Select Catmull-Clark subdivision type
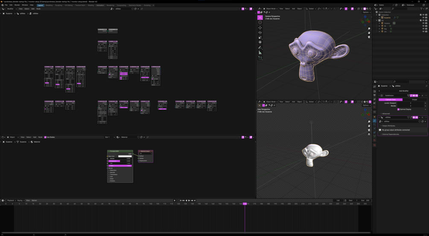The image size is (429, 236). point(391,100)
